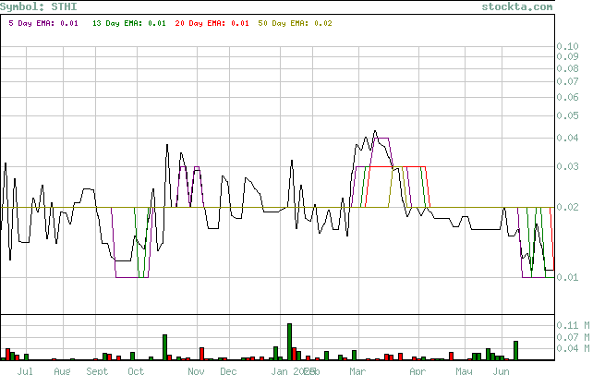Click the 'Symbol: STHI' title text
Screen dimensions: 605x375
pyautogui.click(x=39, y=6)
